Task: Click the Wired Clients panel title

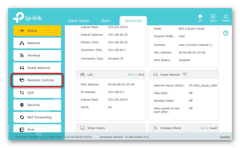Action: coord(96,128)
